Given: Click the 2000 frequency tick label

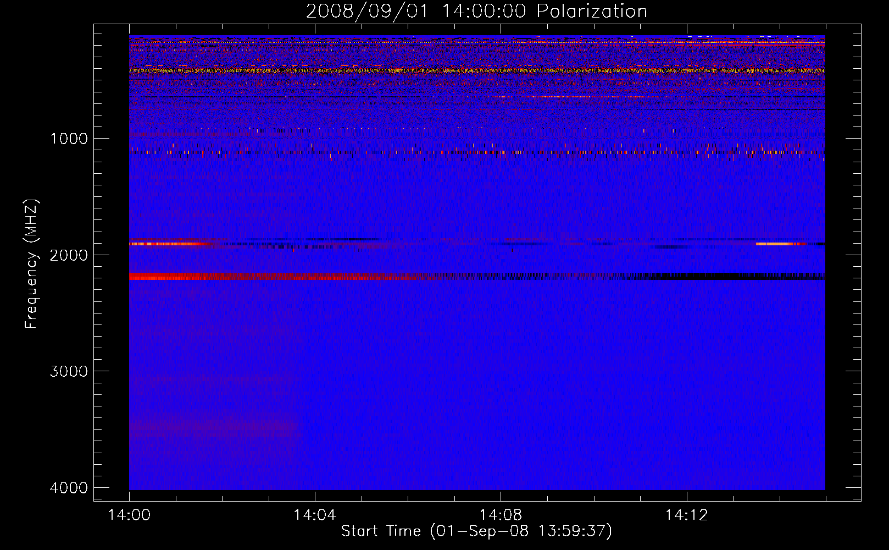Looking at the screenshot, I should pos(69,255).
